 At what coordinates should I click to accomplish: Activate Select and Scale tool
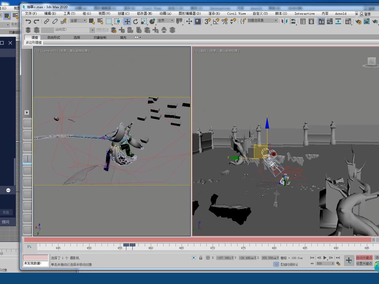(144, 21)
